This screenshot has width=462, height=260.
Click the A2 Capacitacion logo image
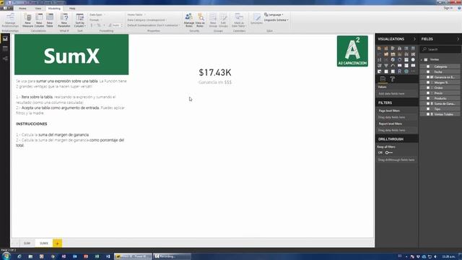[352, 51]
